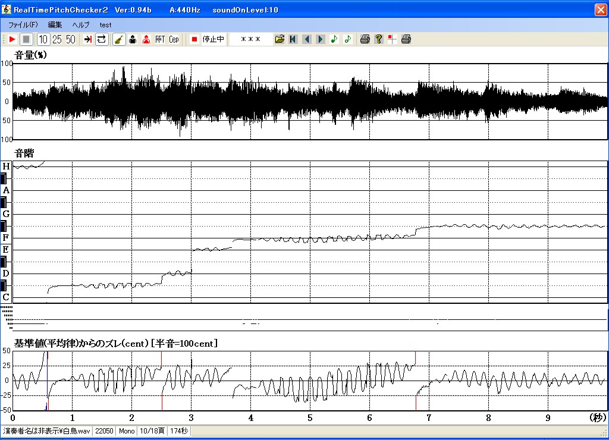
Task: Switch analysis to FFT
Action: 160,39
